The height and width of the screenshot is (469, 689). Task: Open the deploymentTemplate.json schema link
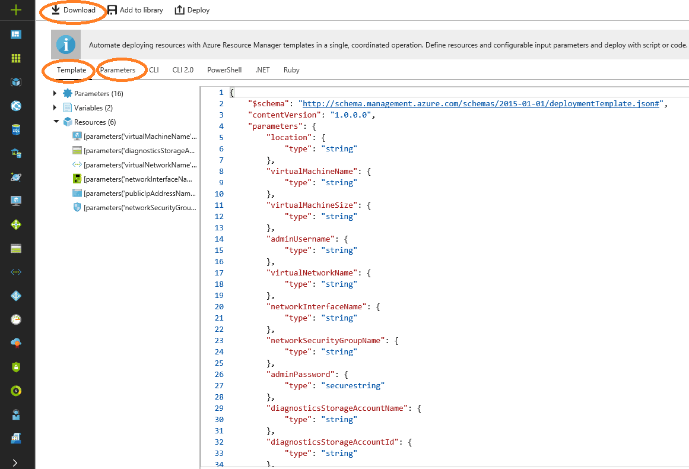pyautogui.click(x=481, y=104)
